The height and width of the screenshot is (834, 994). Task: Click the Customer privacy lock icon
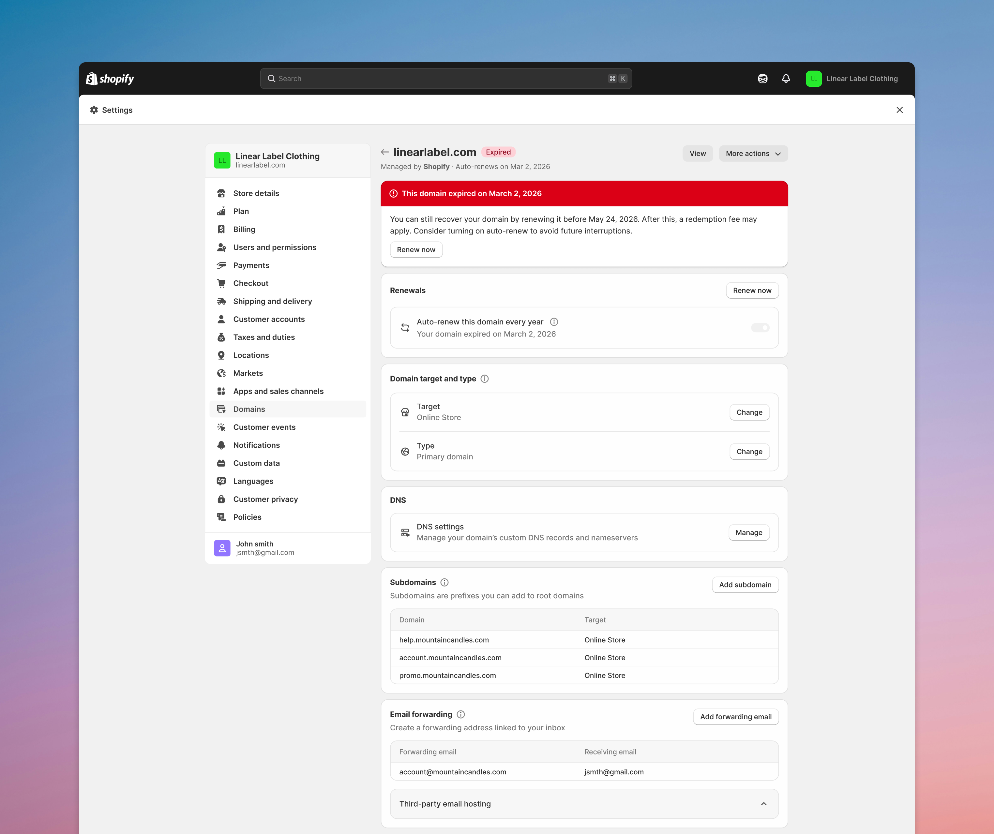[221, 499]
